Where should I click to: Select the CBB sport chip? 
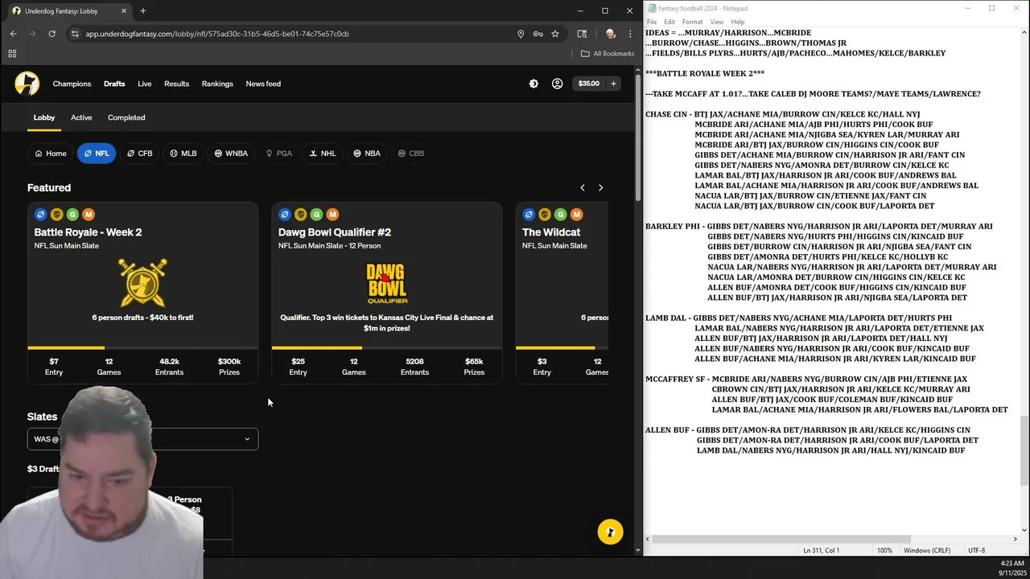[x=411, y=153]
